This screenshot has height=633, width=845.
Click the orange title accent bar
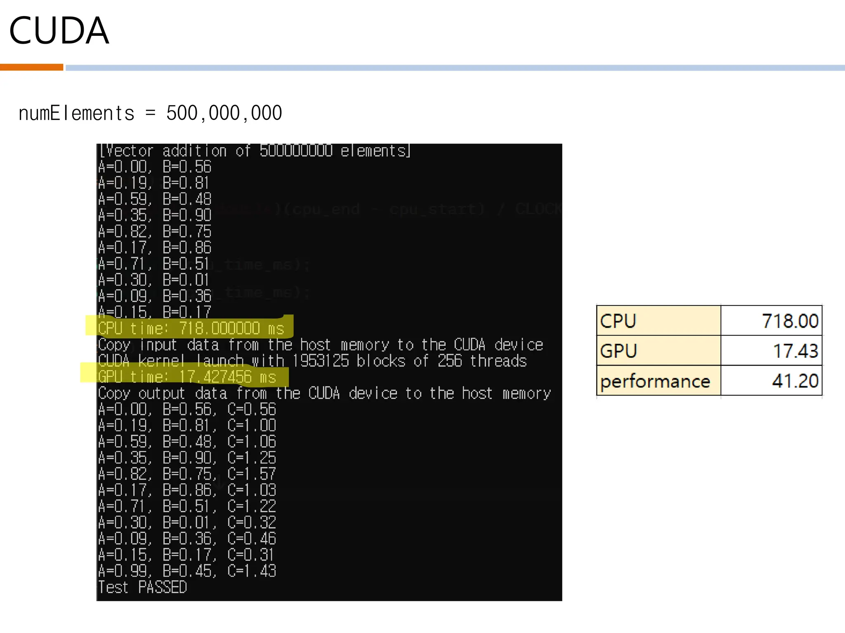click(31, 67)
